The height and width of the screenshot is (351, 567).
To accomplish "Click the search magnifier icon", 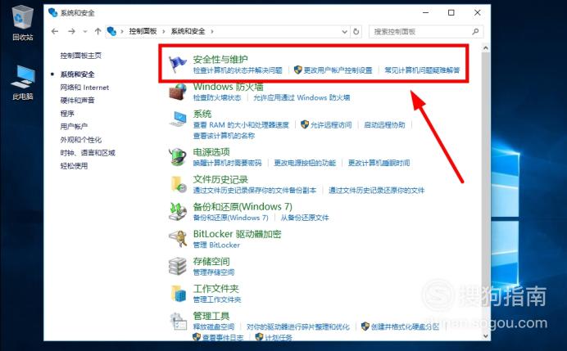I will coord(475,31).
